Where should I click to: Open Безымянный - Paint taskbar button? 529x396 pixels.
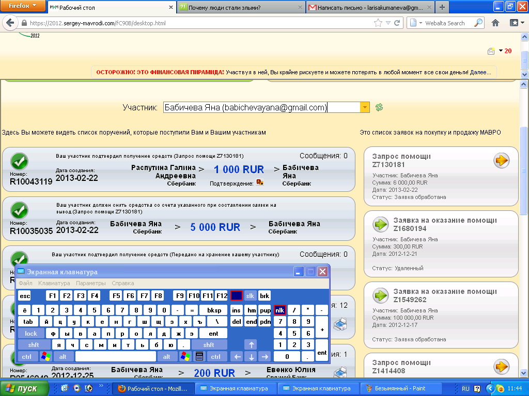401,388
